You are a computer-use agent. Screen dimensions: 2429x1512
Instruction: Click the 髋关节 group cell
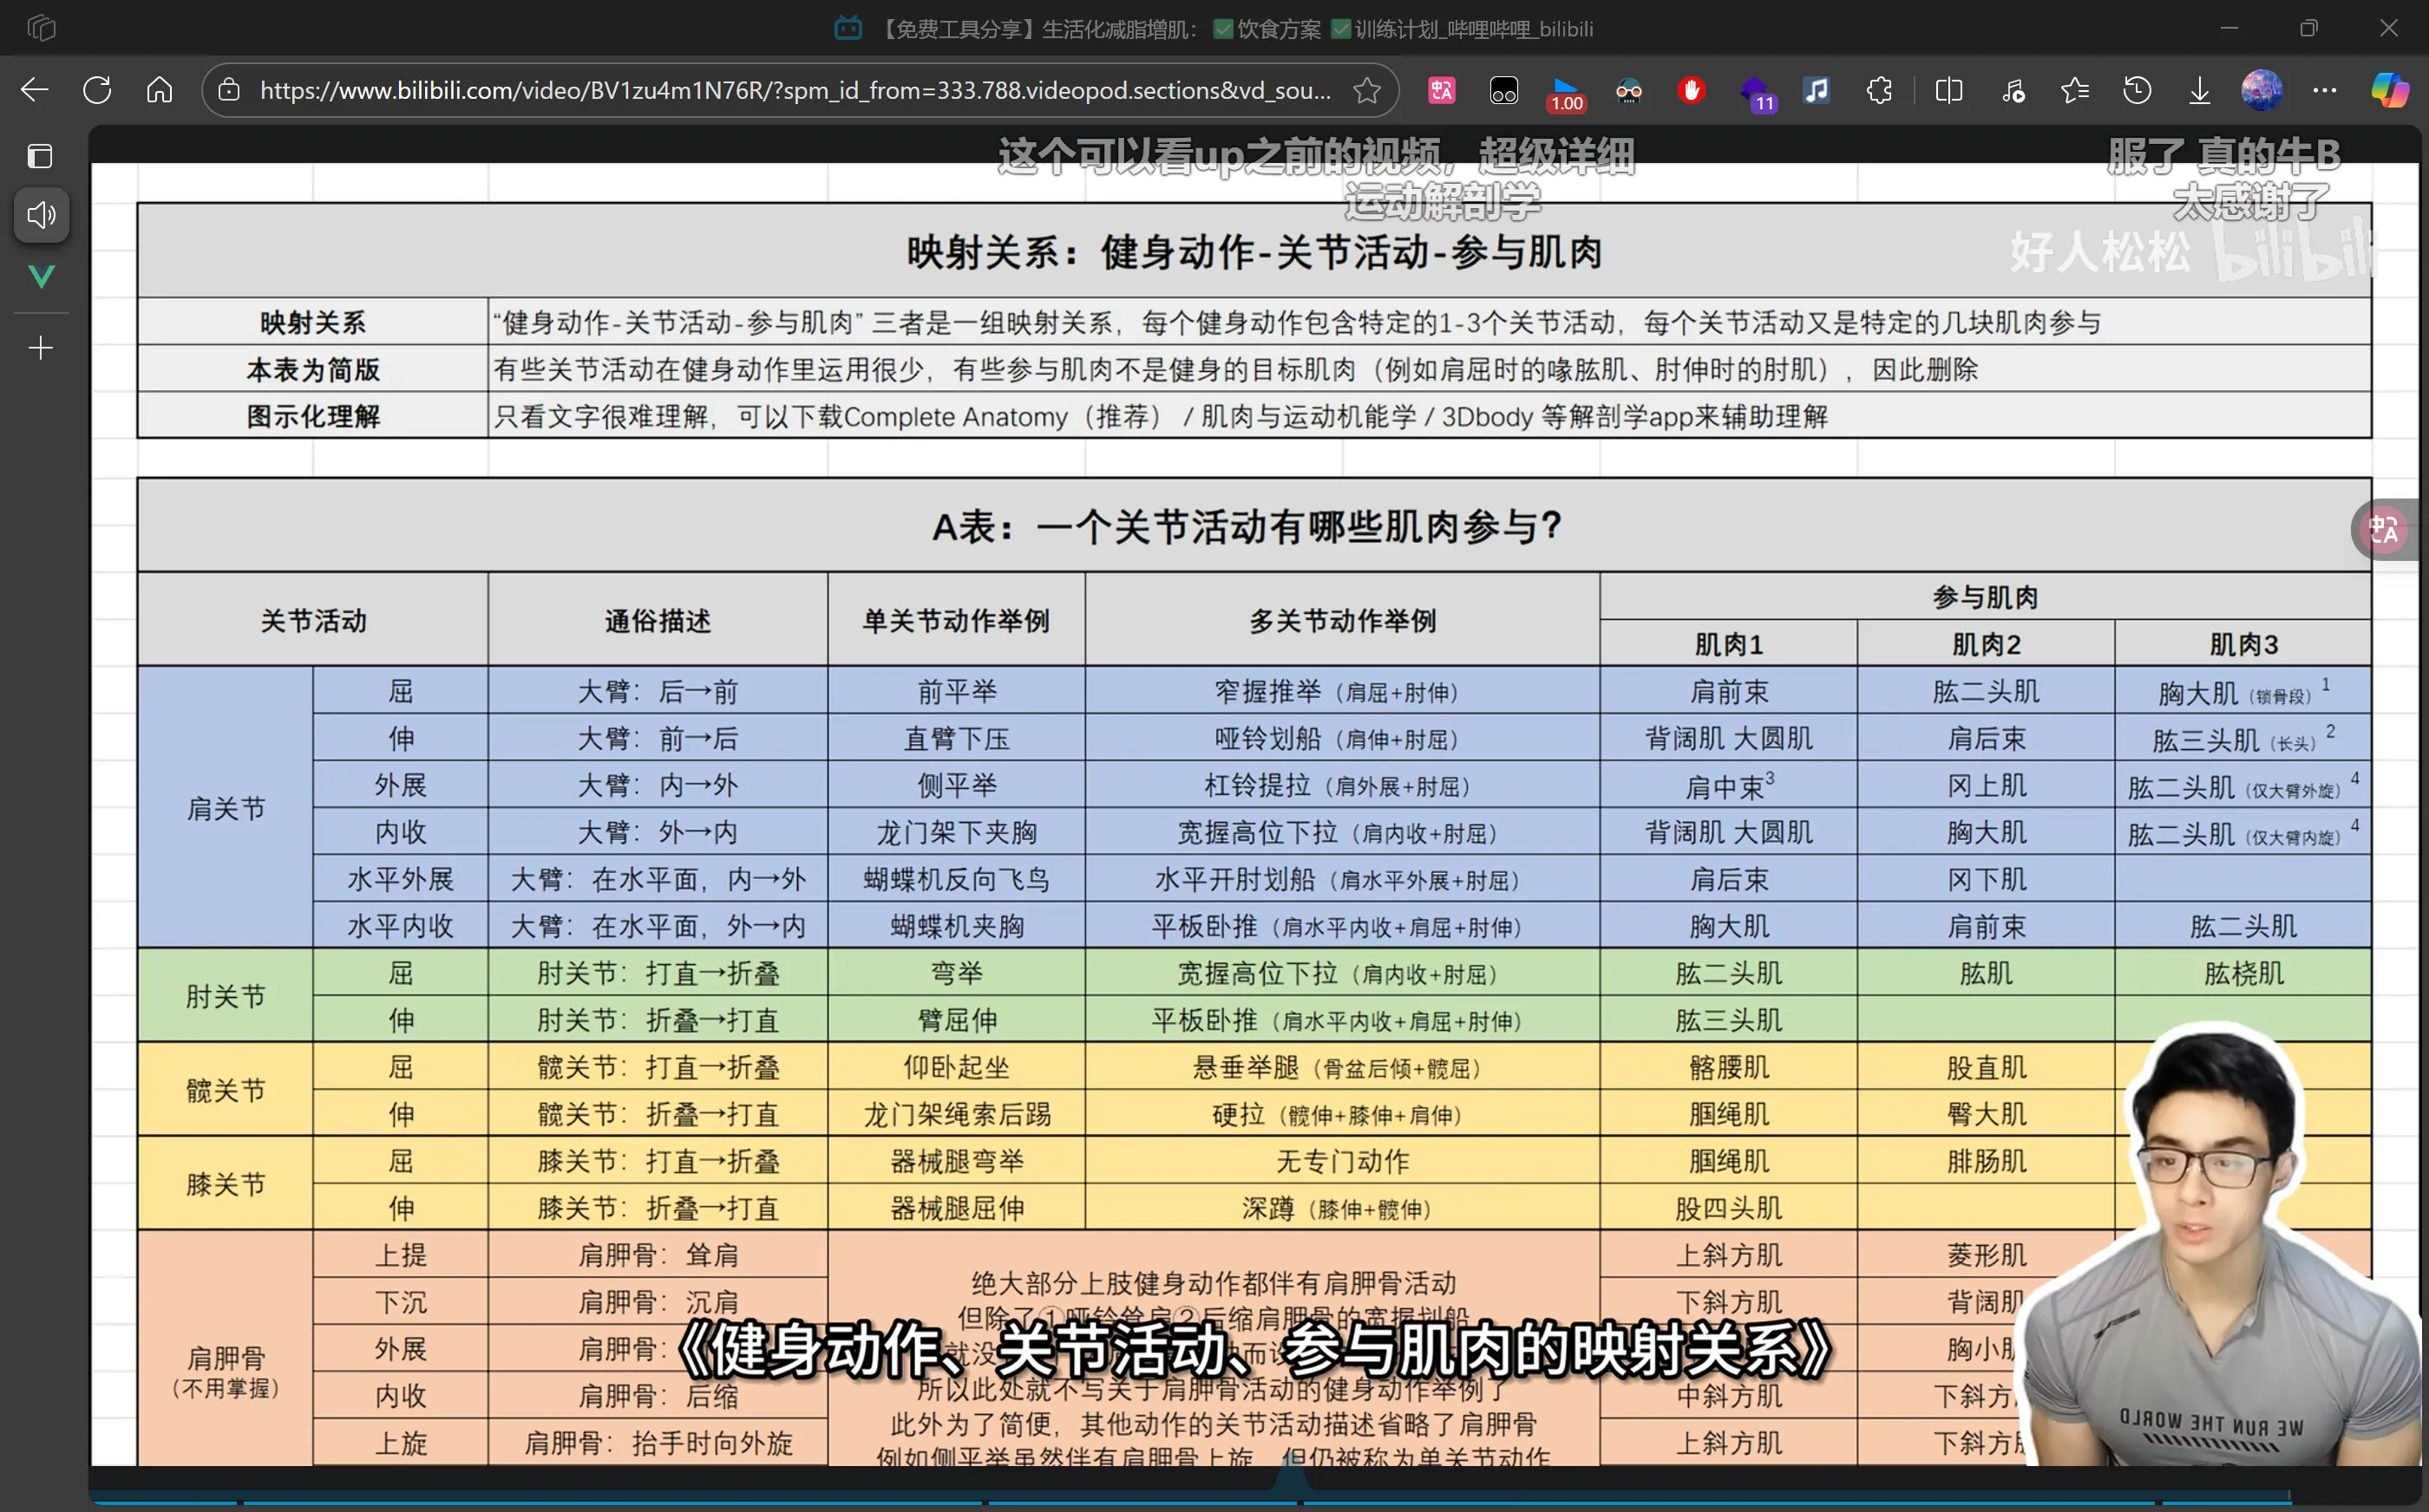point(226,1090)
